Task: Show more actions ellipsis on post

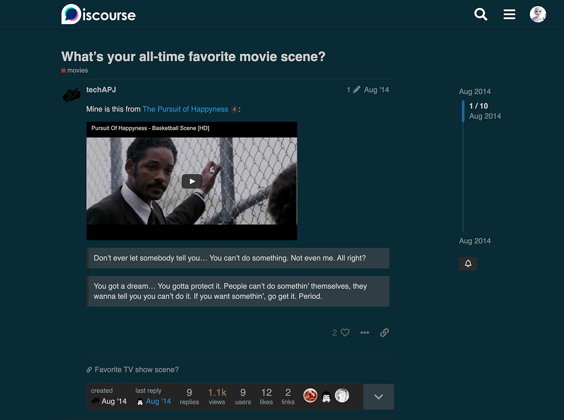Action: point(365,333)
